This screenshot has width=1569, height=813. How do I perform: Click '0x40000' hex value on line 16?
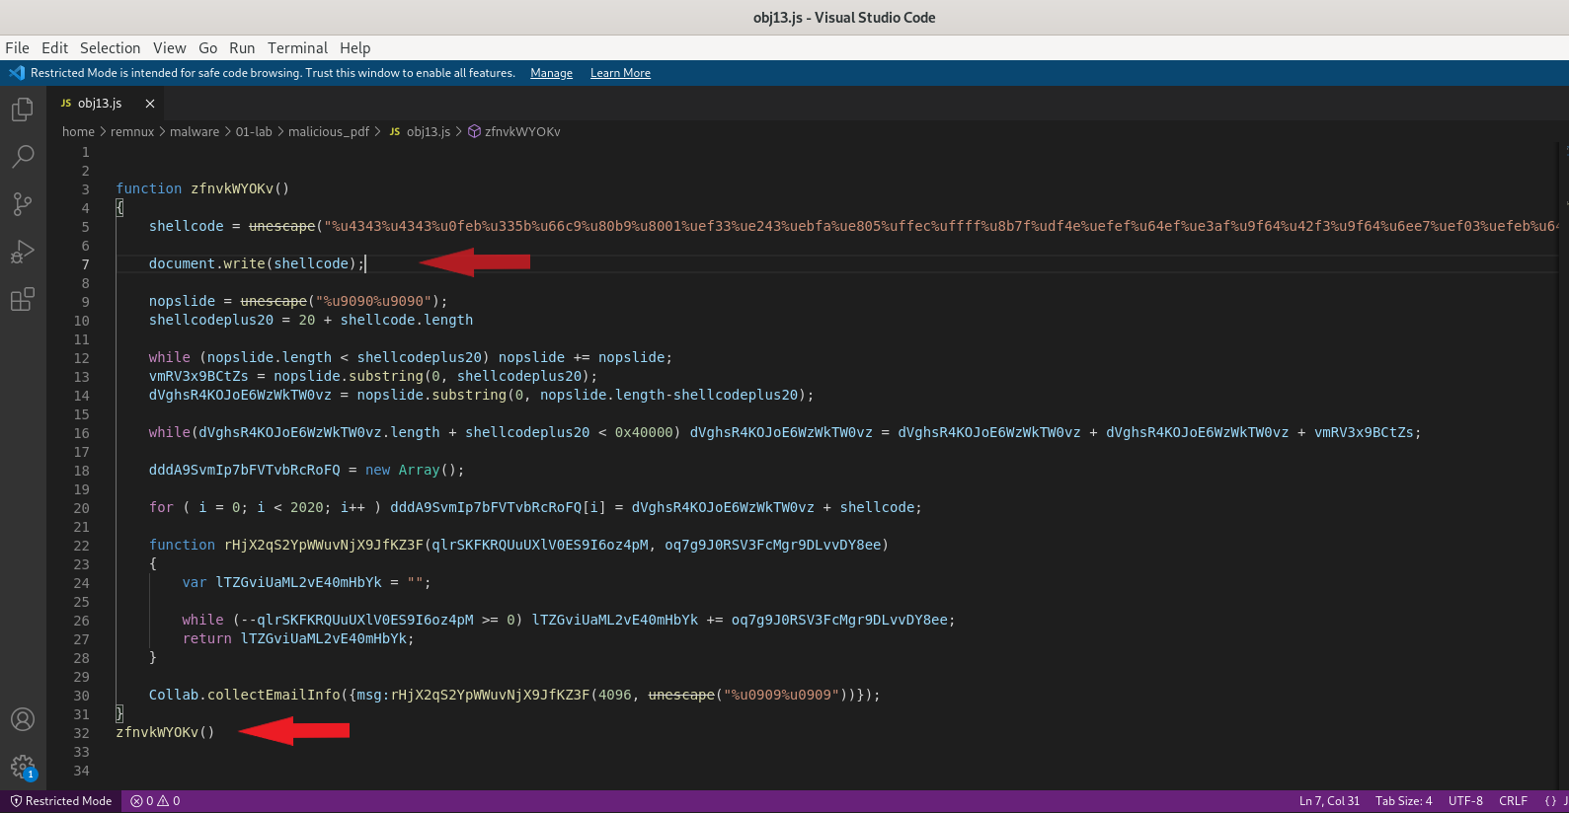644,432
